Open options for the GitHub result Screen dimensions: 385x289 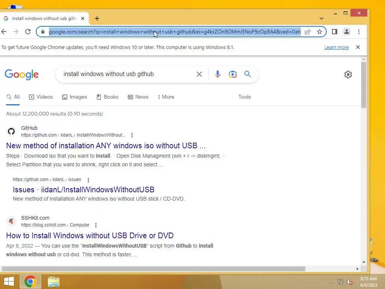tap(132, 135)
